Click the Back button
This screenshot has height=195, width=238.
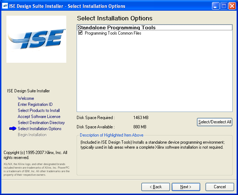coord(155,187)
